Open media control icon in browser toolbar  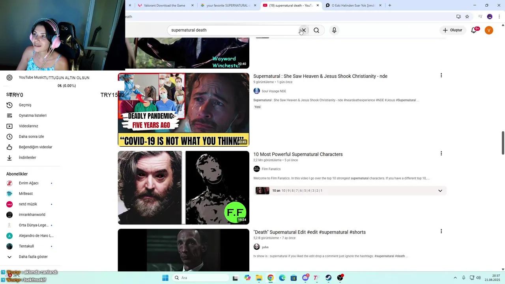(x=480, y=17)
